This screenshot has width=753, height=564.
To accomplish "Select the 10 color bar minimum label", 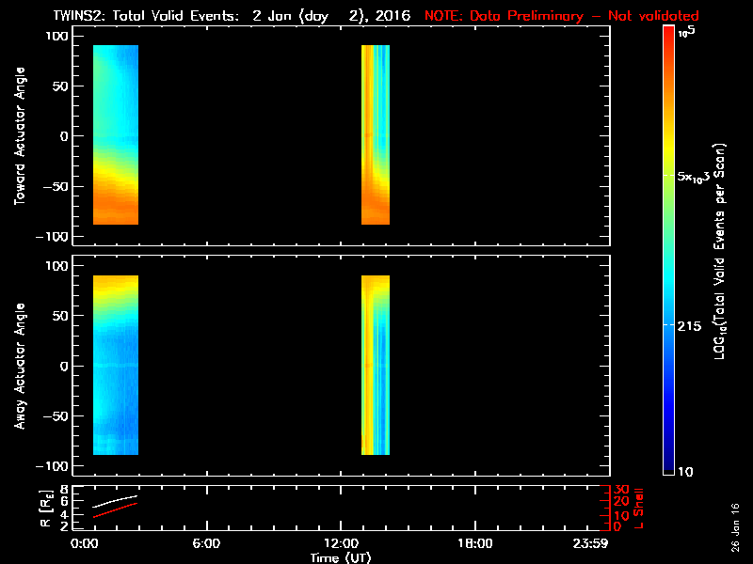I will click(x=685, y=472).
